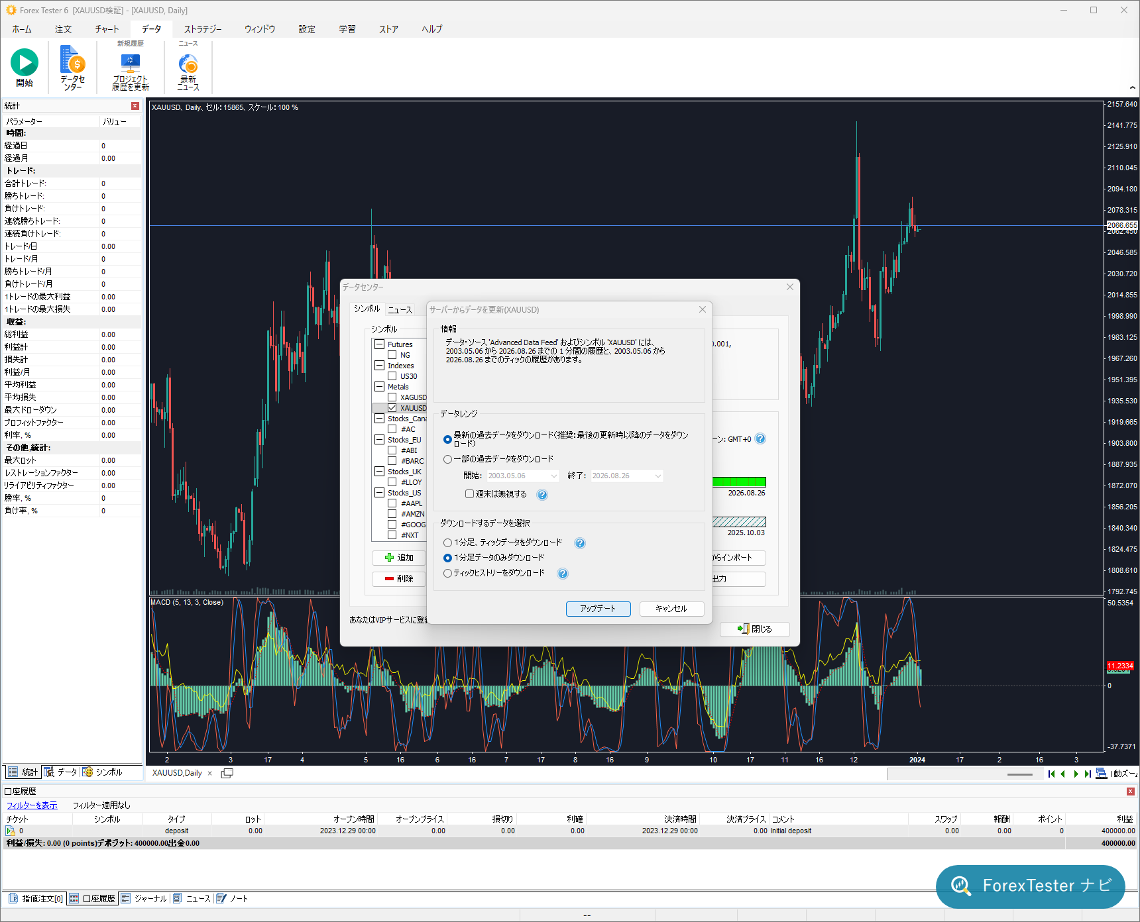Screen dimensions: 1140x922
Task: Step chart forward with green right arrow
Action: 1076,774
